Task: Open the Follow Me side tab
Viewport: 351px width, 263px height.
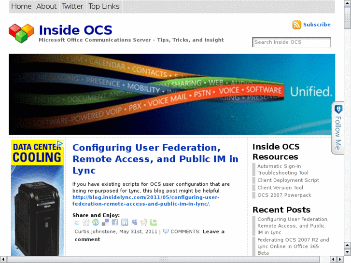Action: [x=338, y=128]
